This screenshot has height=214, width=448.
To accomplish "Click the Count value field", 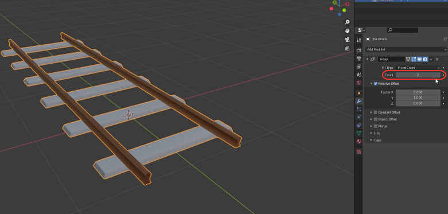I will pyautogui.click(x=418, y=75).
